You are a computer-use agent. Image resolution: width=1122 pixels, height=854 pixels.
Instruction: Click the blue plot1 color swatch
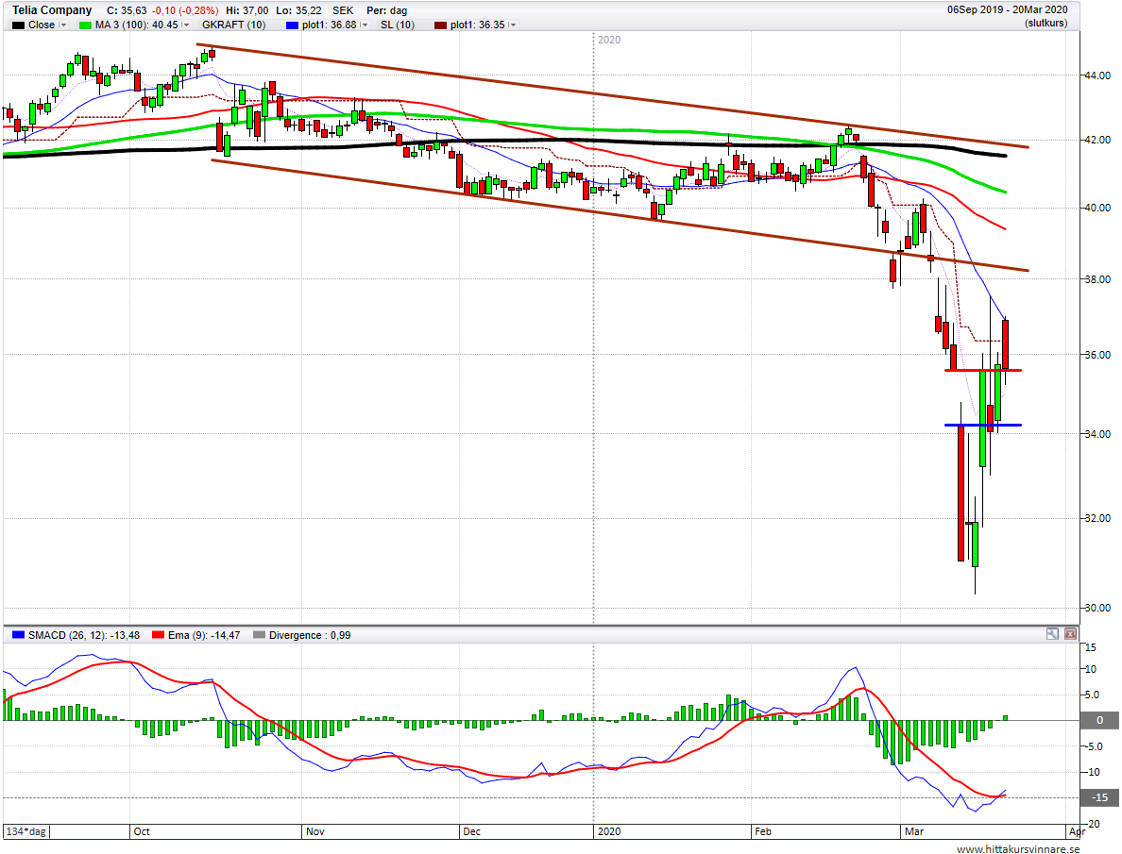(x=292, y=25)
